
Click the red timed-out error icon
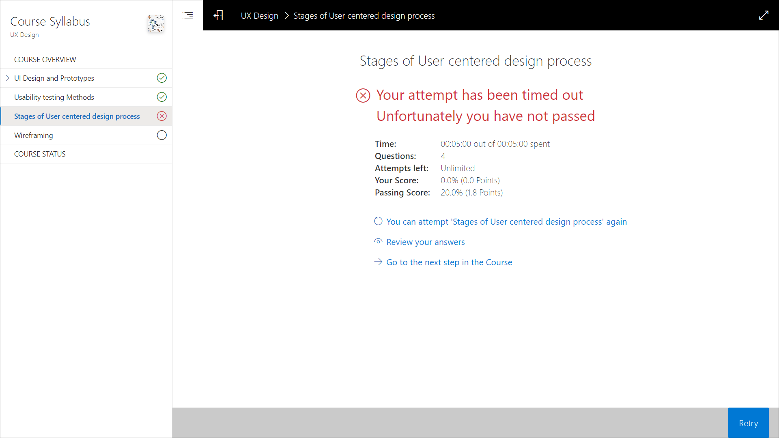363,96
